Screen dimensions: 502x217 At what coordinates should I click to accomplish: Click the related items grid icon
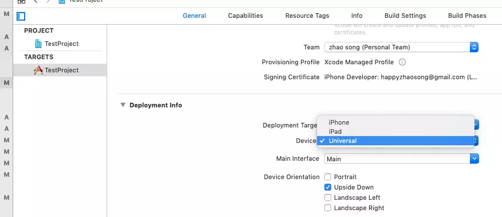click(21, 1)
